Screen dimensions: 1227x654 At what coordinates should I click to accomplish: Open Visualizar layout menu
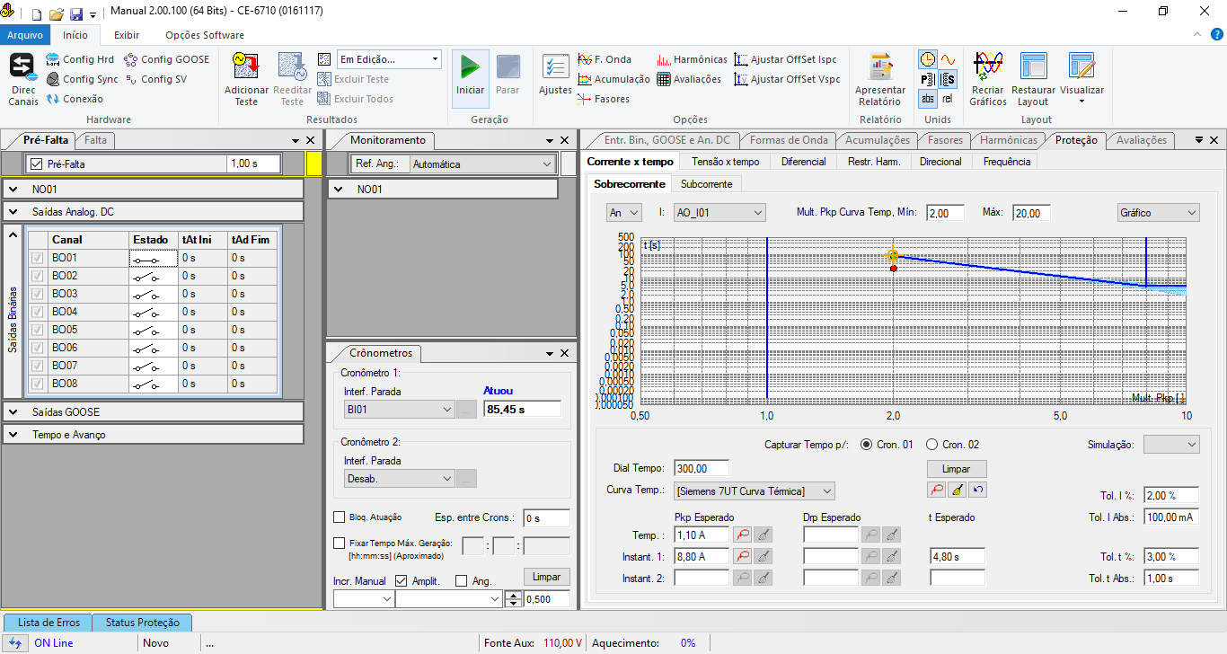click(x=1081, y=79)
